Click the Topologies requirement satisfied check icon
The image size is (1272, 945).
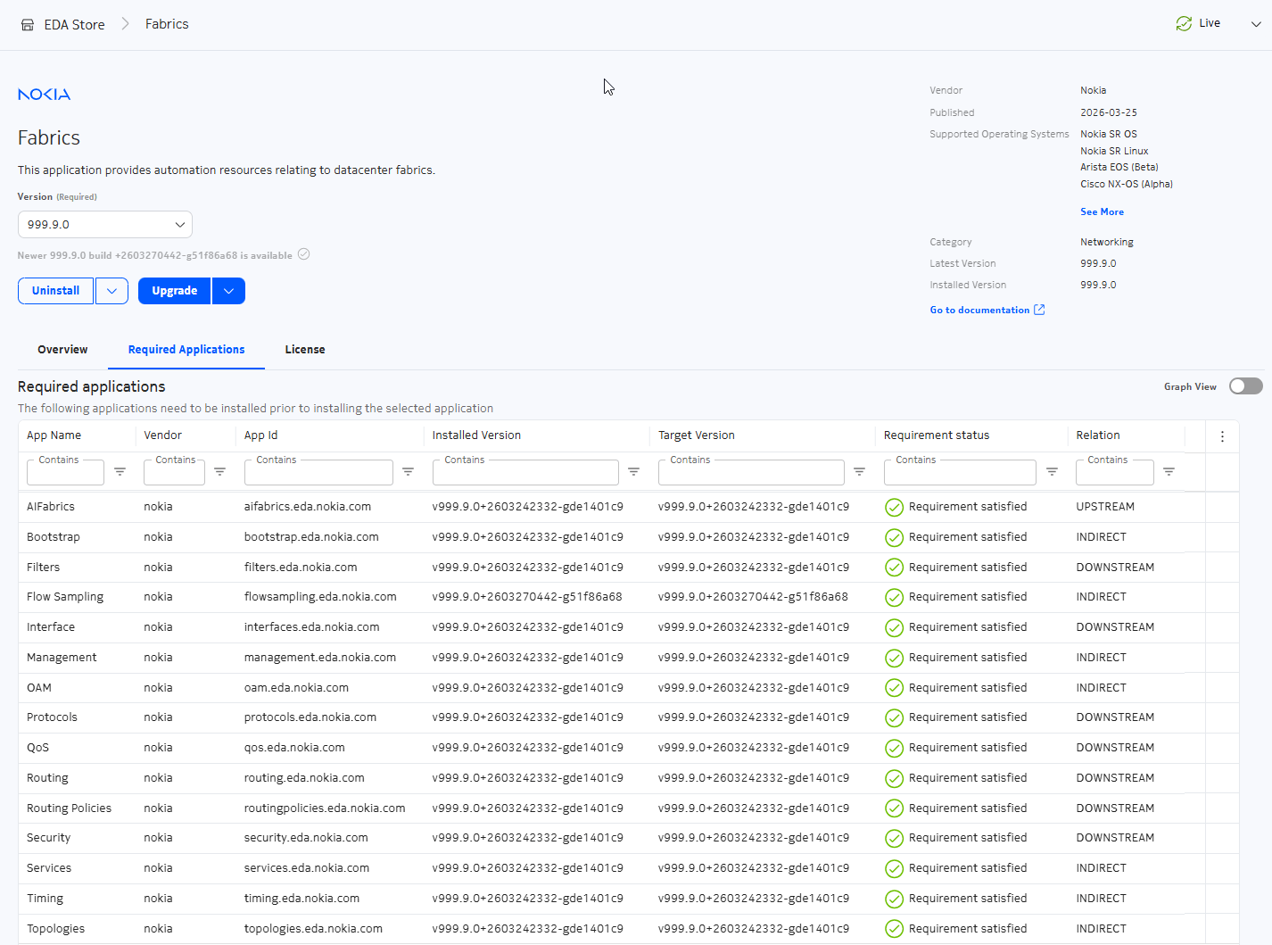click(894, 929)
